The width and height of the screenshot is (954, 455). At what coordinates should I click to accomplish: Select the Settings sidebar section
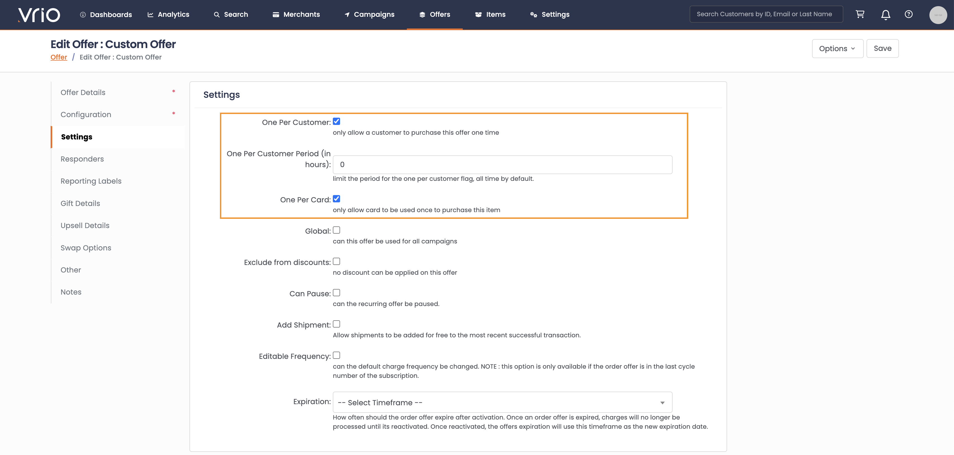[x=118, y=137]
